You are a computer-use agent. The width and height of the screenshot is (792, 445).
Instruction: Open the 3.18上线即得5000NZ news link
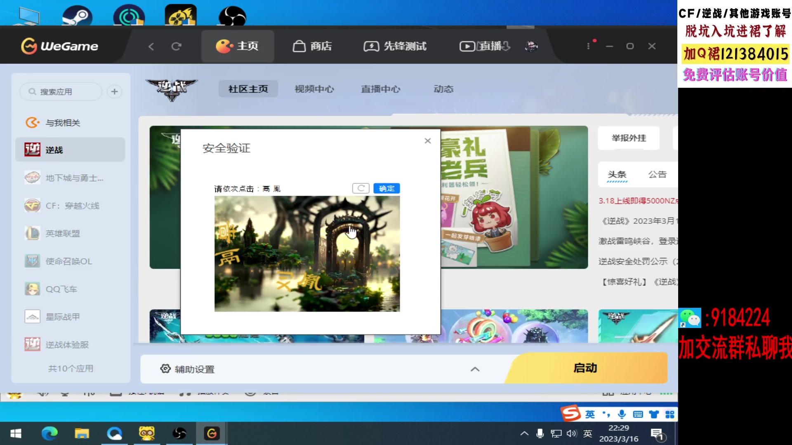[638, 201]
